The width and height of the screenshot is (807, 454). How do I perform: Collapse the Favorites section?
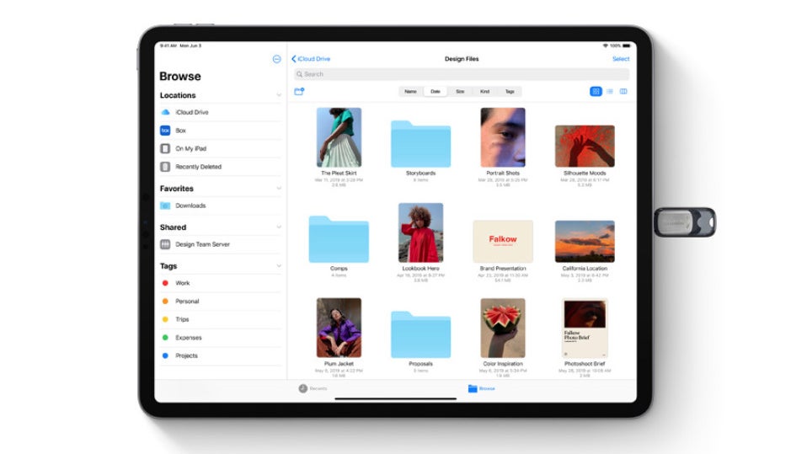pyautogui.click(x=279, y=189)
